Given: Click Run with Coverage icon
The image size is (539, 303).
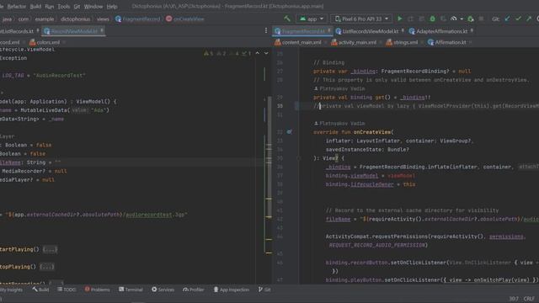Looking at the screenshot, I should (444, 19).
